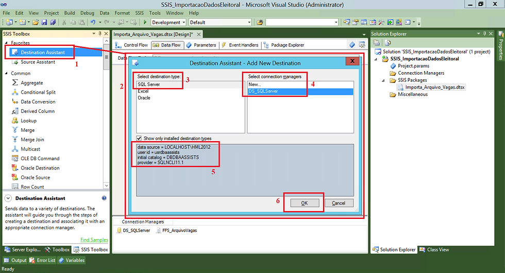Open the Solution Explorer window options arrow

[x=479, y=33]
